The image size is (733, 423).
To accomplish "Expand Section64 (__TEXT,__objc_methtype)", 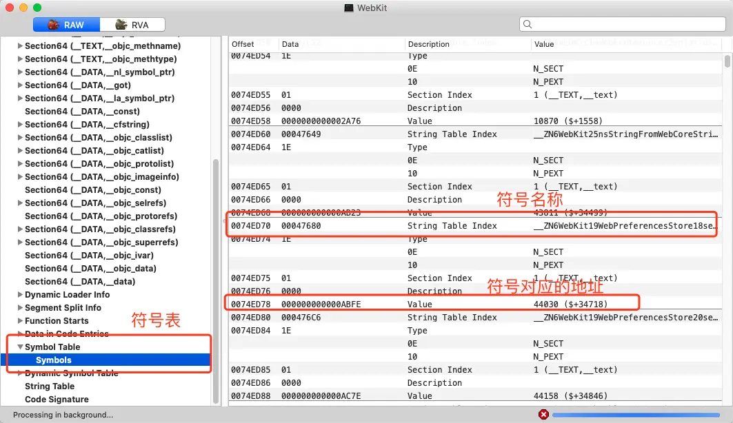I will tap(19, 59).
